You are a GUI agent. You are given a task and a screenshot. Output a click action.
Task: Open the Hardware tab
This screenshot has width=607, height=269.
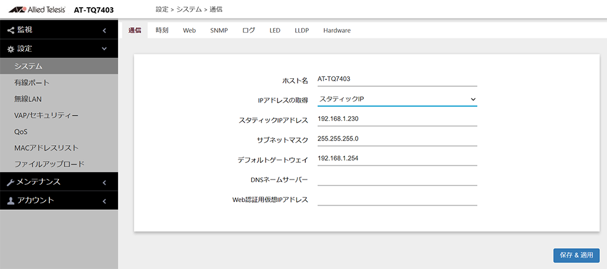(337, 30)
